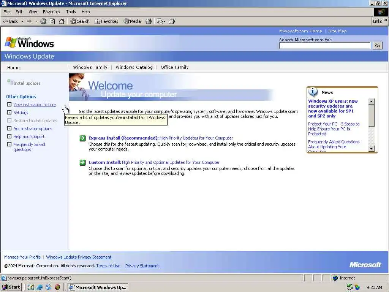The height and width of the screenshot is (292, 389).
Task: Open Frequently asked questions sidebar link
Action: (29, 147)
